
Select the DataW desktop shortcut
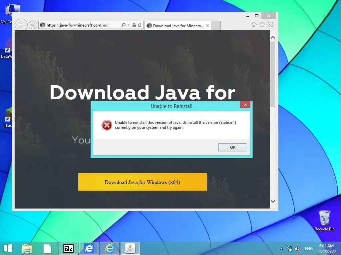coord(7,48)
